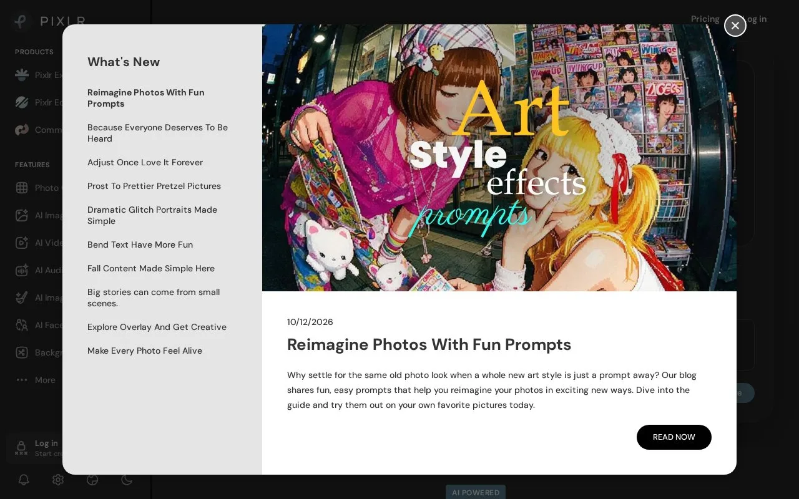Click the Photo collage grid icon

coord(22,188)
